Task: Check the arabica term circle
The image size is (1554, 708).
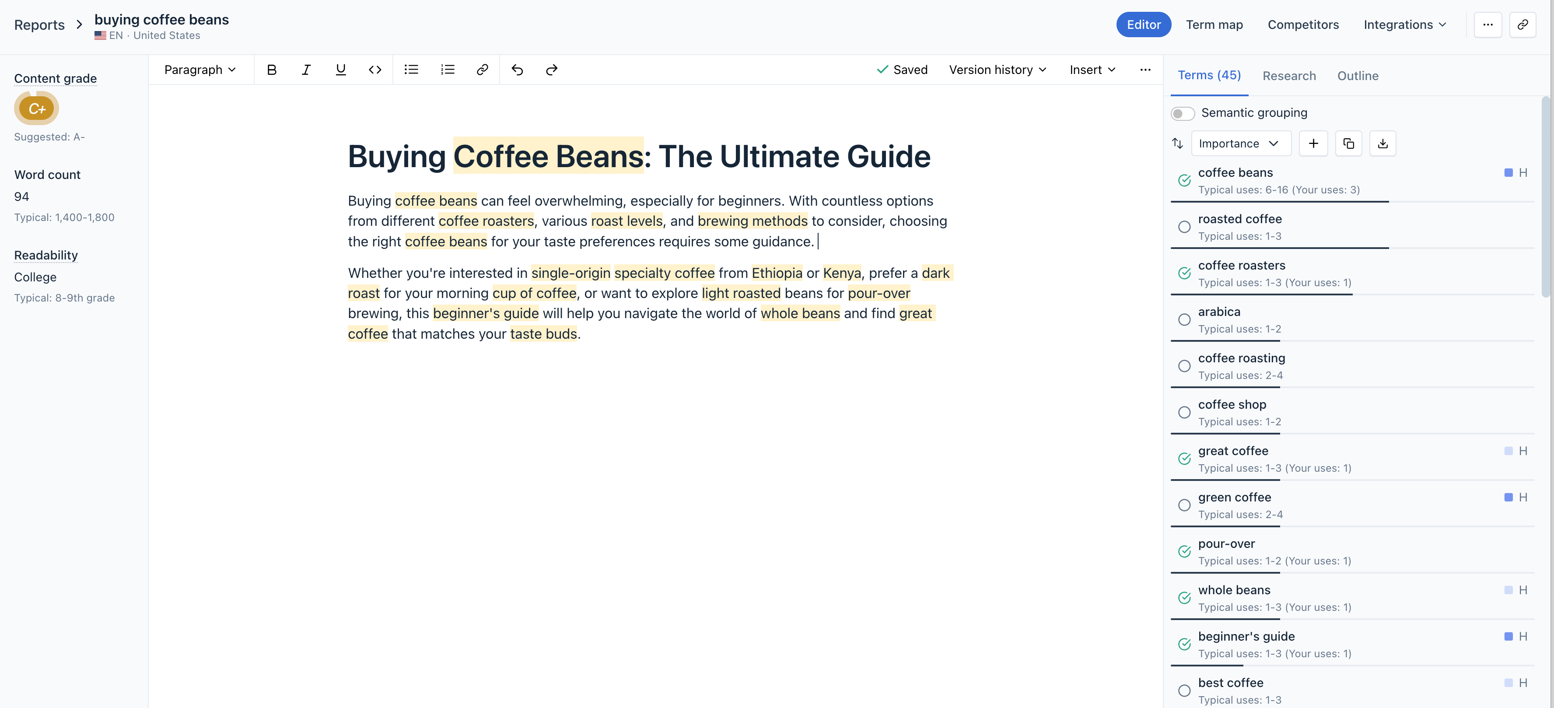Action: [x=1184, y=320]
